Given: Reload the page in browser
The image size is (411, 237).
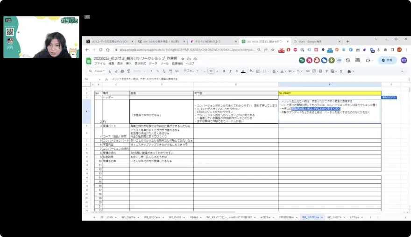Looking at the screenshot, I should coord(101,50).
